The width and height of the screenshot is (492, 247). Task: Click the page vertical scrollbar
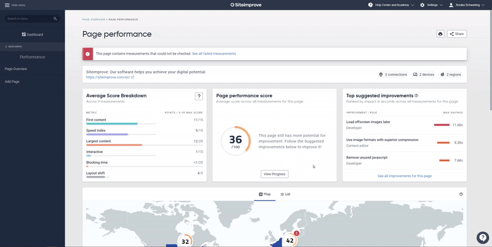point(490,59)
